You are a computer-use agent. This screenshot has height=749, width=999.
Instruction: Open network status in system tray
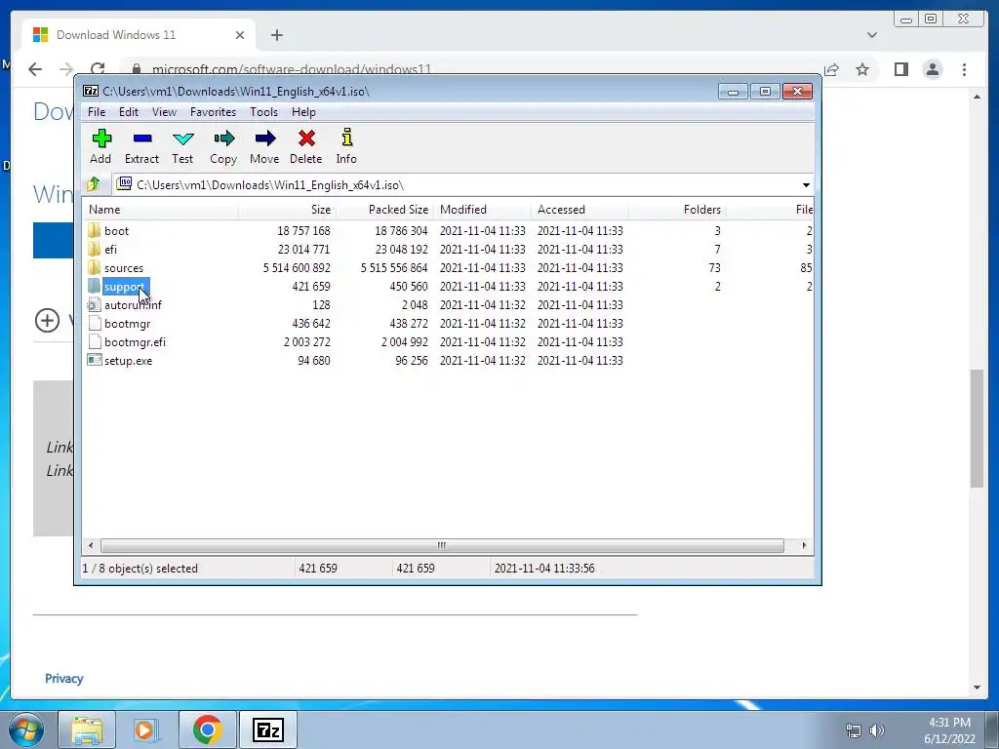pyautogui.click(x=853, y=730)
